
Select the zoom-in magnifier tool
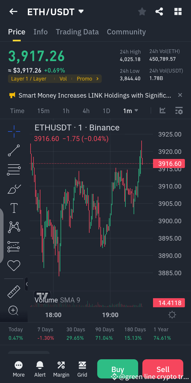[14, 311]
